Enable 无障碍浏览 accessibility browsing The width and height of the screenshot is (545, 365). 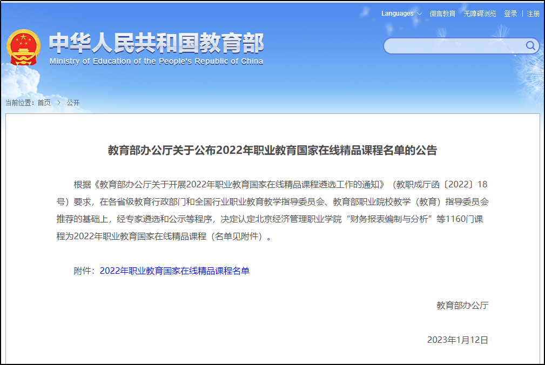pos(480,13)
